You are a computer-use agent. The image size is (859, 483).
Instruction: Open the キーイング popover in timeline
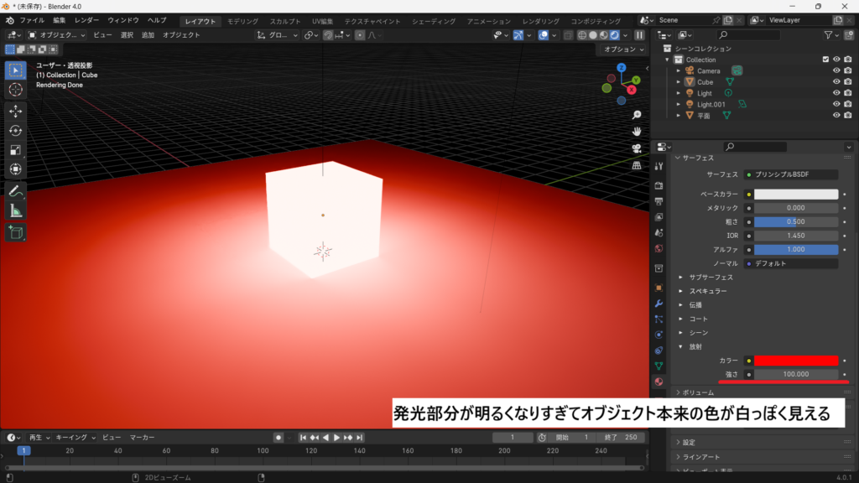[x=75, y=438]
